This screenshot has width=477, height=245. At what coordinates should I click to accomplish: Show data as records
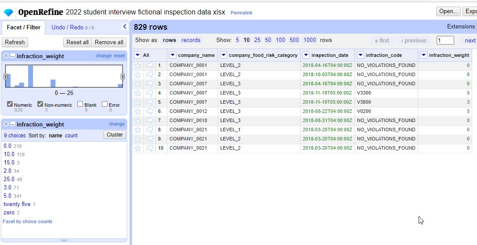point(191,40)
